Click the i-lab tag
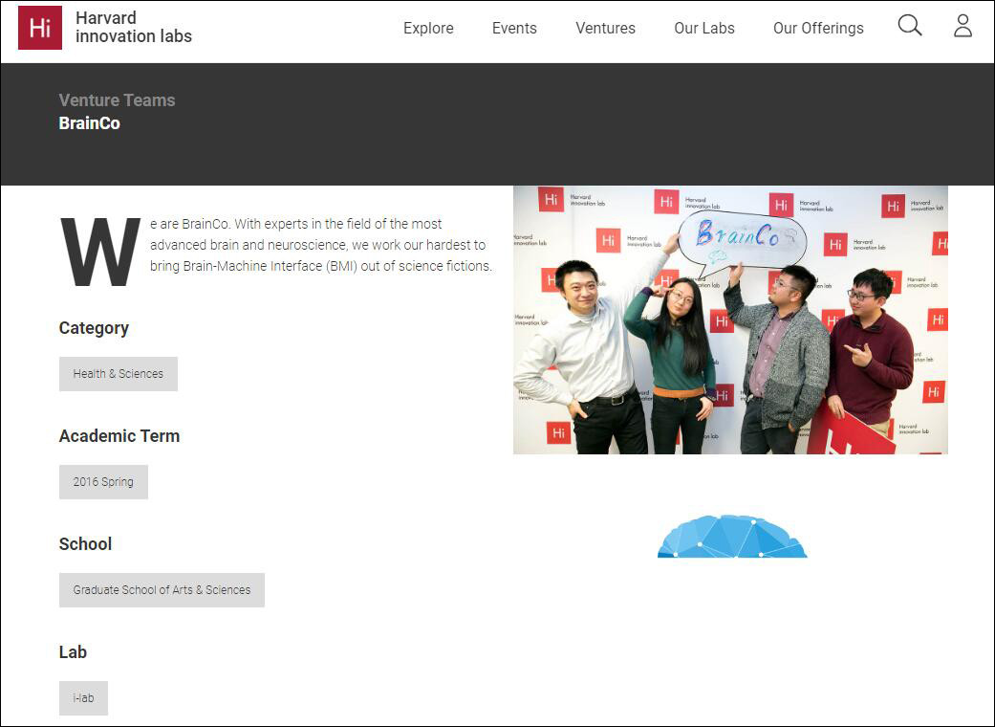The width and height of the screenshot is (995, 727). tap(83, 697)
